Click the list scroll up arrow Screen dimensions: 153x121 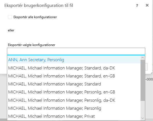[142, 58]
